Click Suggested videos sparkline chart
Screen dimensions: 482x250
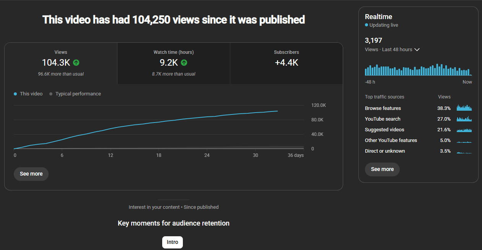pos(464,130)
